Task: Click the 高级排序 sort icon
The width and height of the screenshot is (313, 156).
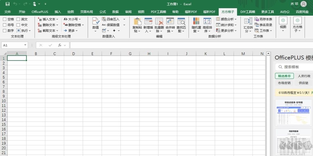Action: (207, 21)
